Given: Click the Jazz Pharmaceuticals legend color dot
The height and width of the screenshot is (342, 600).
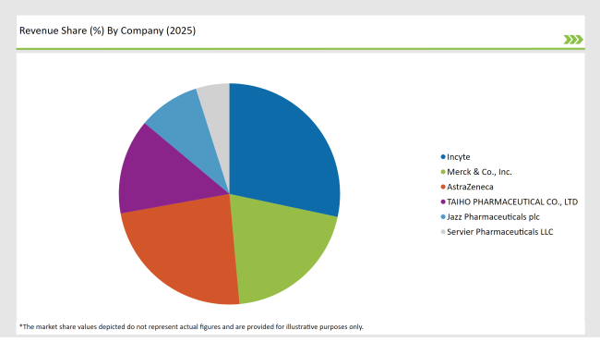Looking at the screenshot, I should (443, 217).
